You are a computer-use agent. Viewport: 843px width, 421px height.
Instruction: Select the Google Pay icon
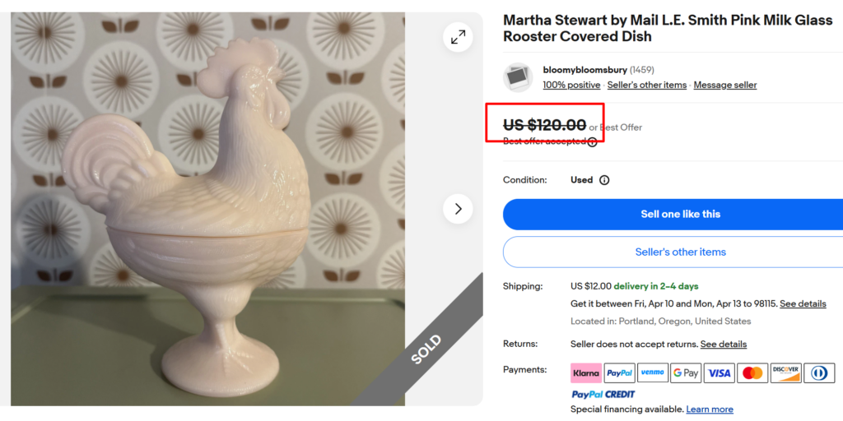pos(686,373)
